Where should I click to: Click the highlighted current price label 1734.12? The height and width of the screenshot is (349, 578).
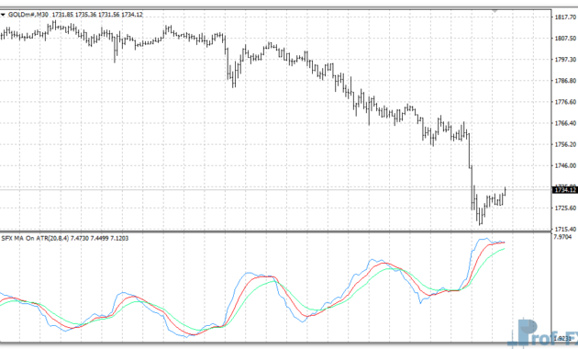(x=565, y=190)
